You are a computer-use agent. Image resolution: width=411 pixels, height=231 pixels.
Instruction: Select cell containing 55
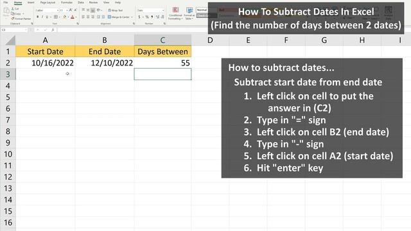pyautogui.click(x=162, y=63)
